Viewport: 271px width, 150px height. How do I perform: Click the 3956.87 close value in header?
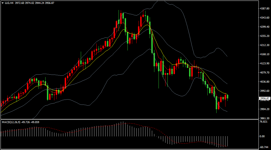pos(49,3)
